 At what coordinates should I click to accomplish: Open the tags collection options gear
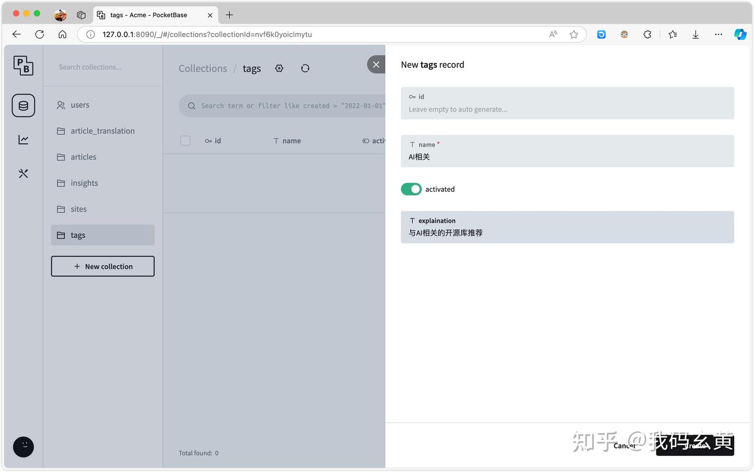tap(279, 68)
